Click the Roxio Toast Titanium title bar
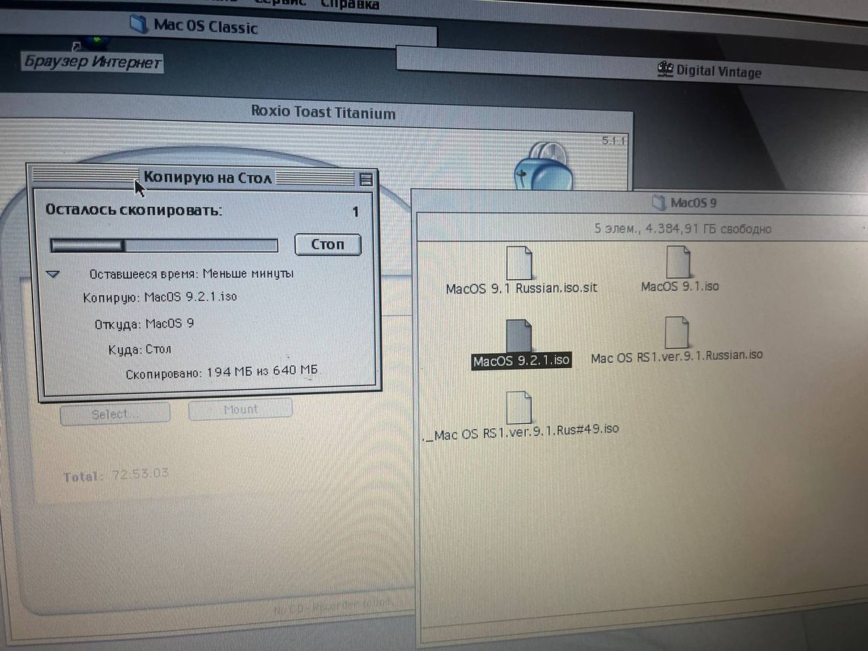Screen dimensions: 868x651 [323, 112]
